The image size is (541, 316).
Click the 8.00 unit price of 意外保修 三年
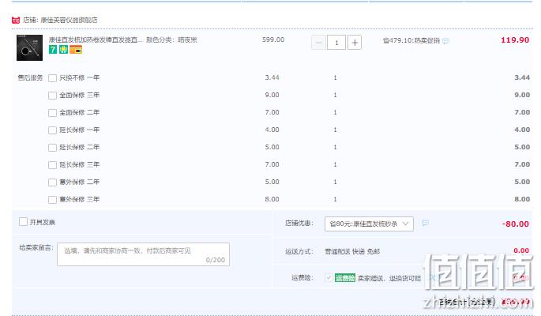pos(272,199)
